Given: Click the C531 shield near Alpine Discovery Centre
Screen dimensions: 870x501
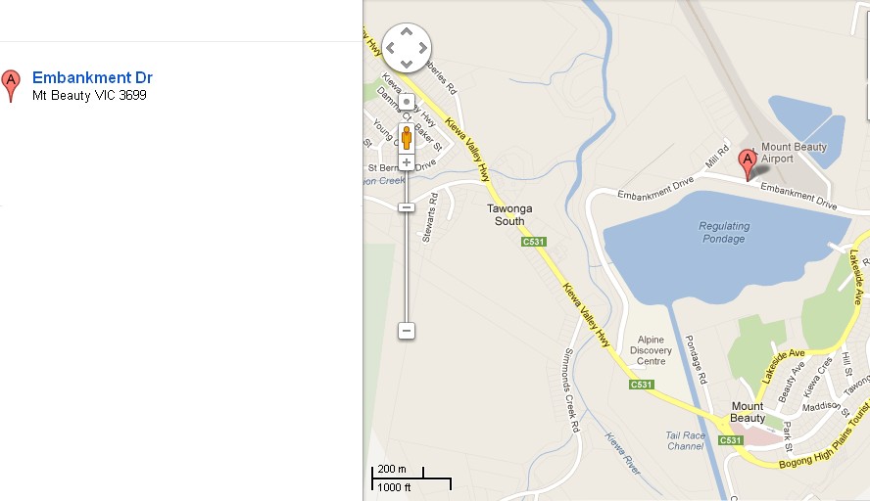Looking at the screenshot, I should tap(642, 384).
